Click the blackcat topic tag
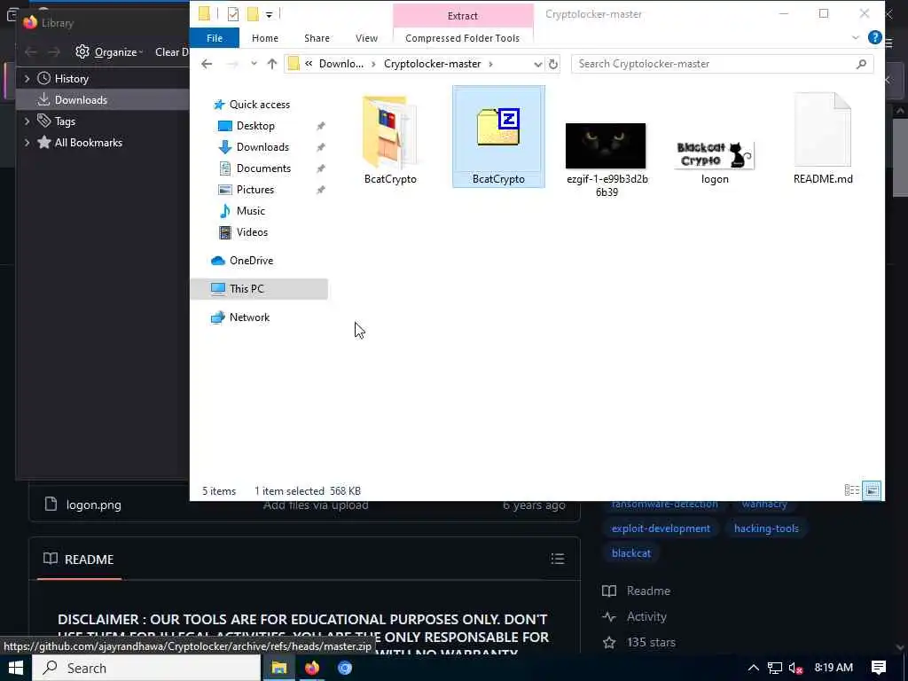 tap(631, 553)
